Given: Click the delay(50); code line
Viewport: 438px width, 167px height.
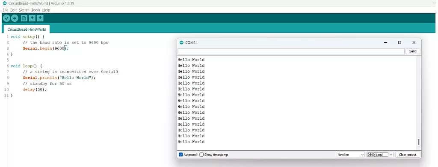Looking at the screenshot, I should click(35, 90).
